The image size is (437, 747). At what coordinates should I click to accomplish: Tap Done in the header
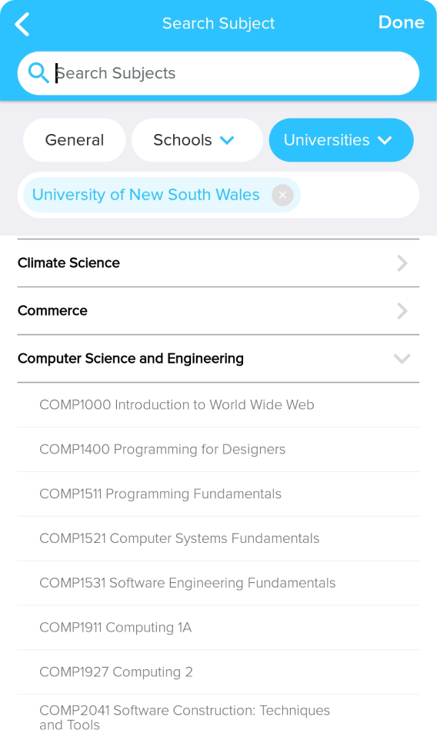[x=401, y=22]
